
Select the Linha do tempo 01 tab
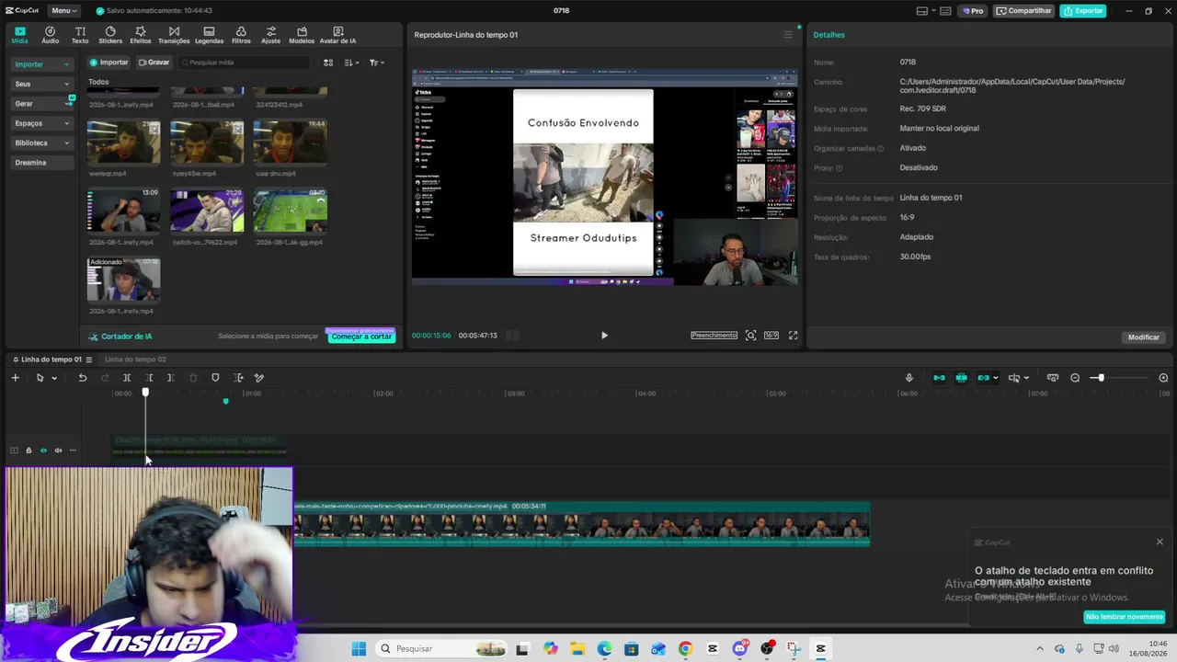(x=51, y=360)
